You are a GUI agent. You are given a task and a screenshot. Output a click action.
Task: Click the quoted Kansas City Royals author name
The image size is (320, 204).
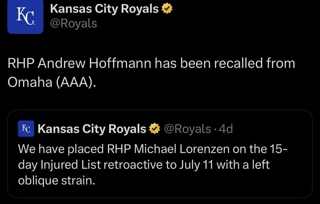[91, 129]
